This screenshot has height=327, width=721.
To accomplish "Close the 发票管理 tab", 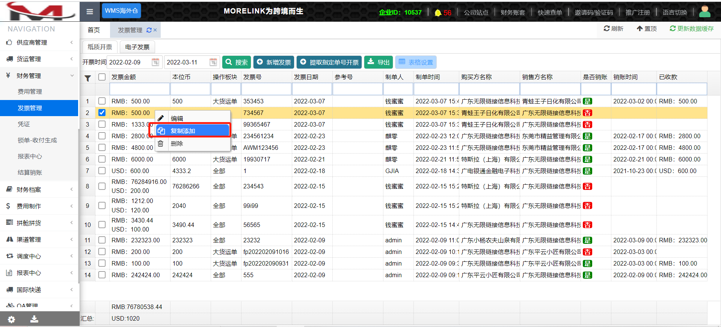I will tap(155, 30).
